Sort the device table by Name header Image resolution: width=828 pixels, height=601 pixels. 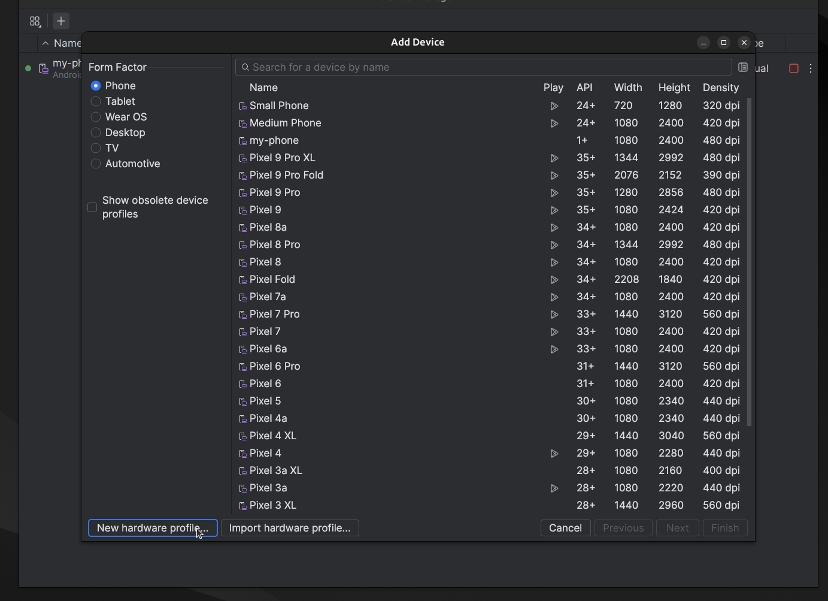[263, 87]
